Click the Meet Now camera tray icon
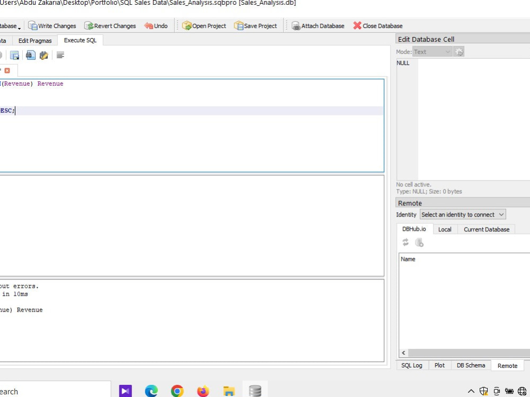This screenshot has width=530, height=397. [x=496, y=391]
